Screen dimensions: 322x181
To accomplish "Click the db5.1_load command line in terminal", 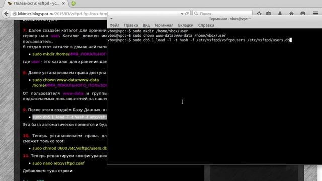I will pyautogui.click(x=199, y=40).
